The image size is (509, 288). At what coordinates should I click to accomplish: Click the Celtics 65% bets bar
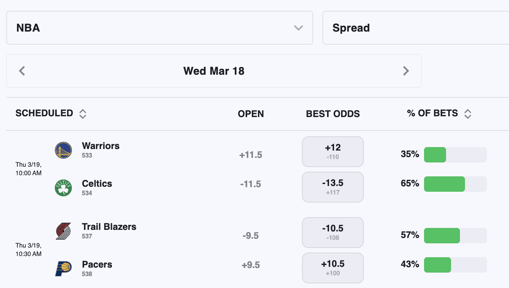[455, 184]
